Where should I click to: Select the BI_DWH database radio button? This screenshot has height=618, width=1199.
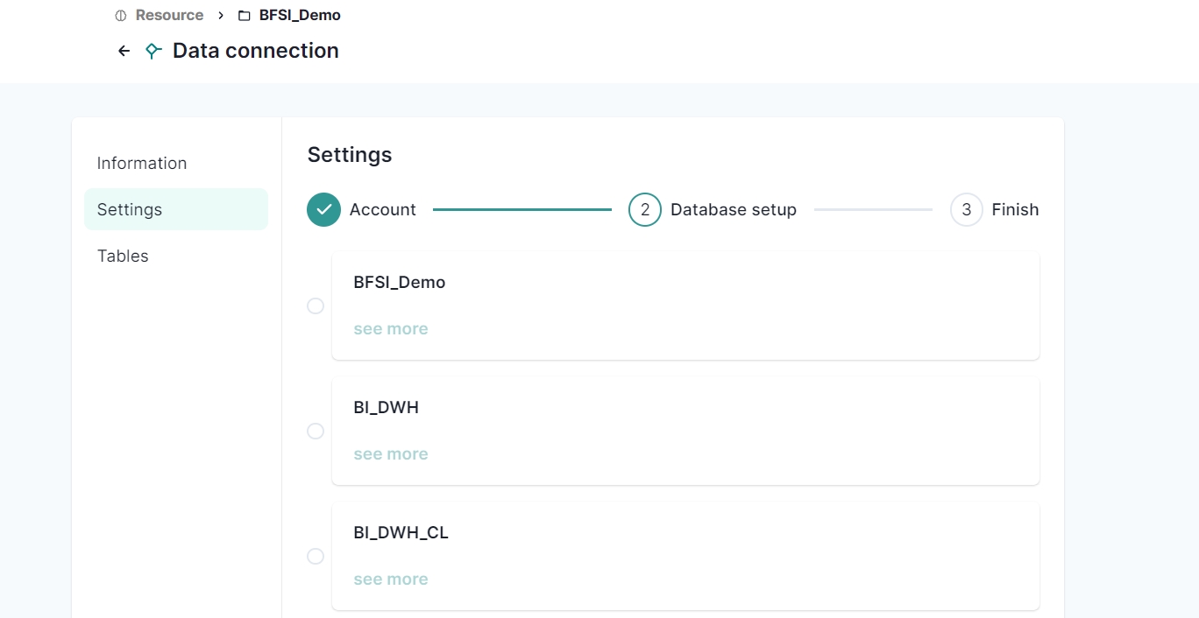(x=316, y=432)
